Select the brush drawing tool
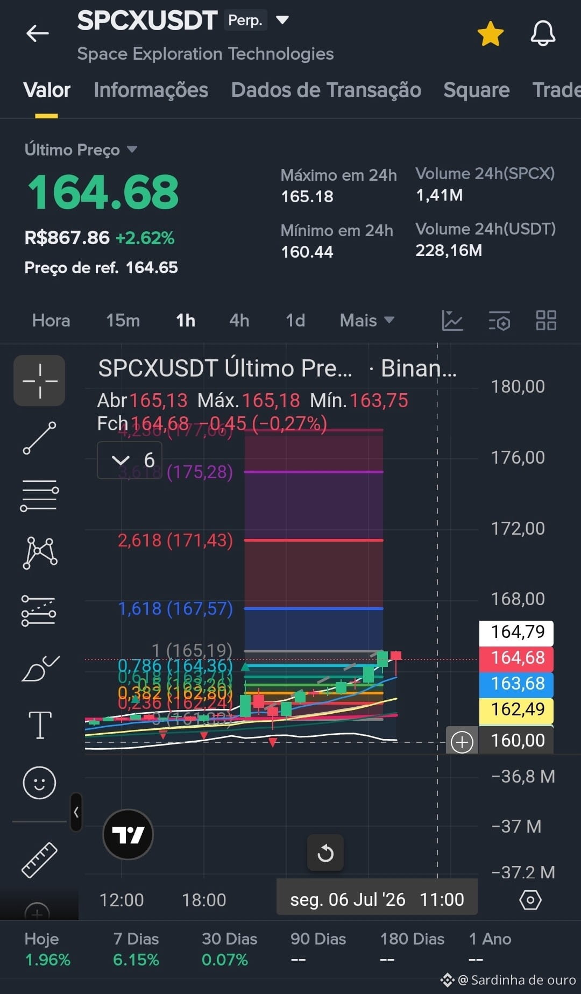The image size is (581, 994). (40, 668)
